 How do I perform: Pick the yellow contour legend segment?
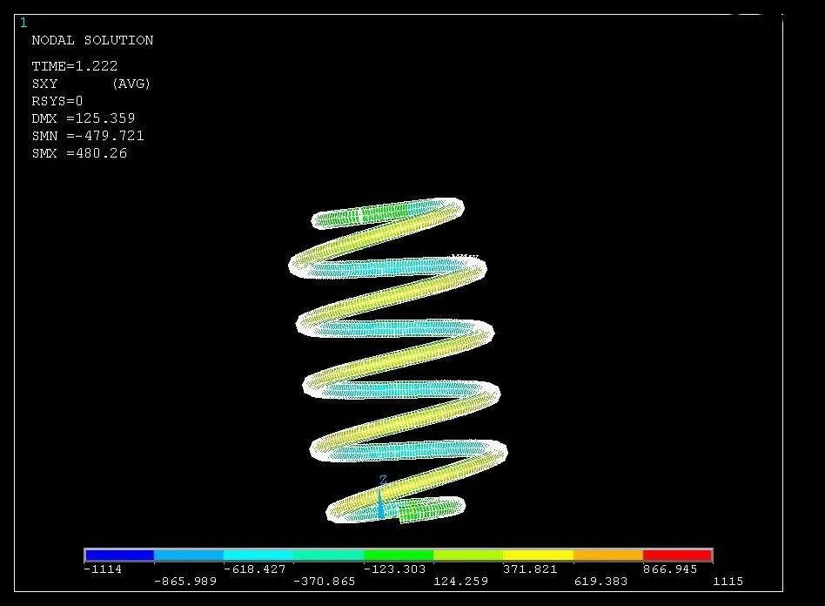[x=538, y=555]
